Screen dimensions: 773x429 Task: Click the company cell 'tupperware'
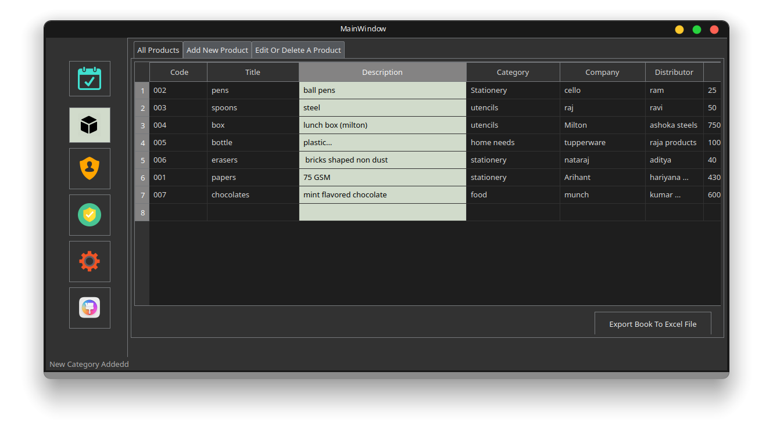[x=603, y=143]
